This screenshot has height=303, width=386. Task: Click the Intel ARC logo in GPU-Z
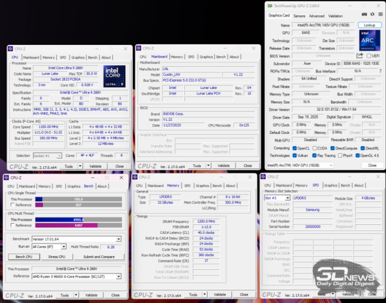(369, 40)
